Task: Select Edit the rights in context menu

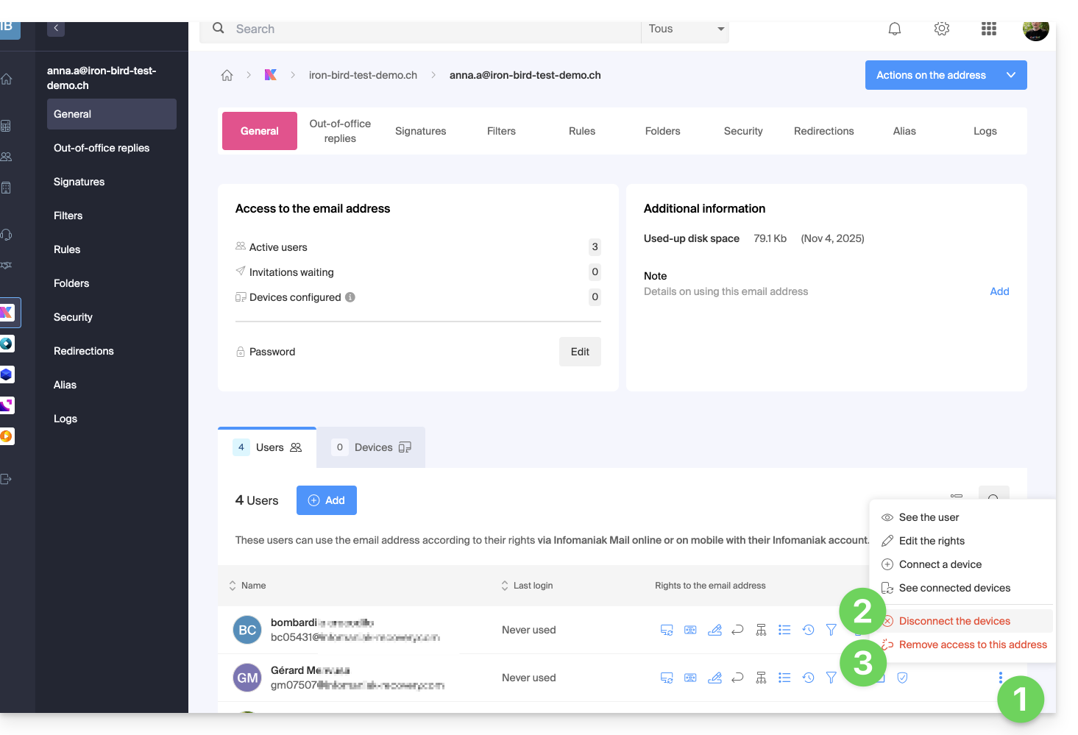Action: (x=932, y=541)
